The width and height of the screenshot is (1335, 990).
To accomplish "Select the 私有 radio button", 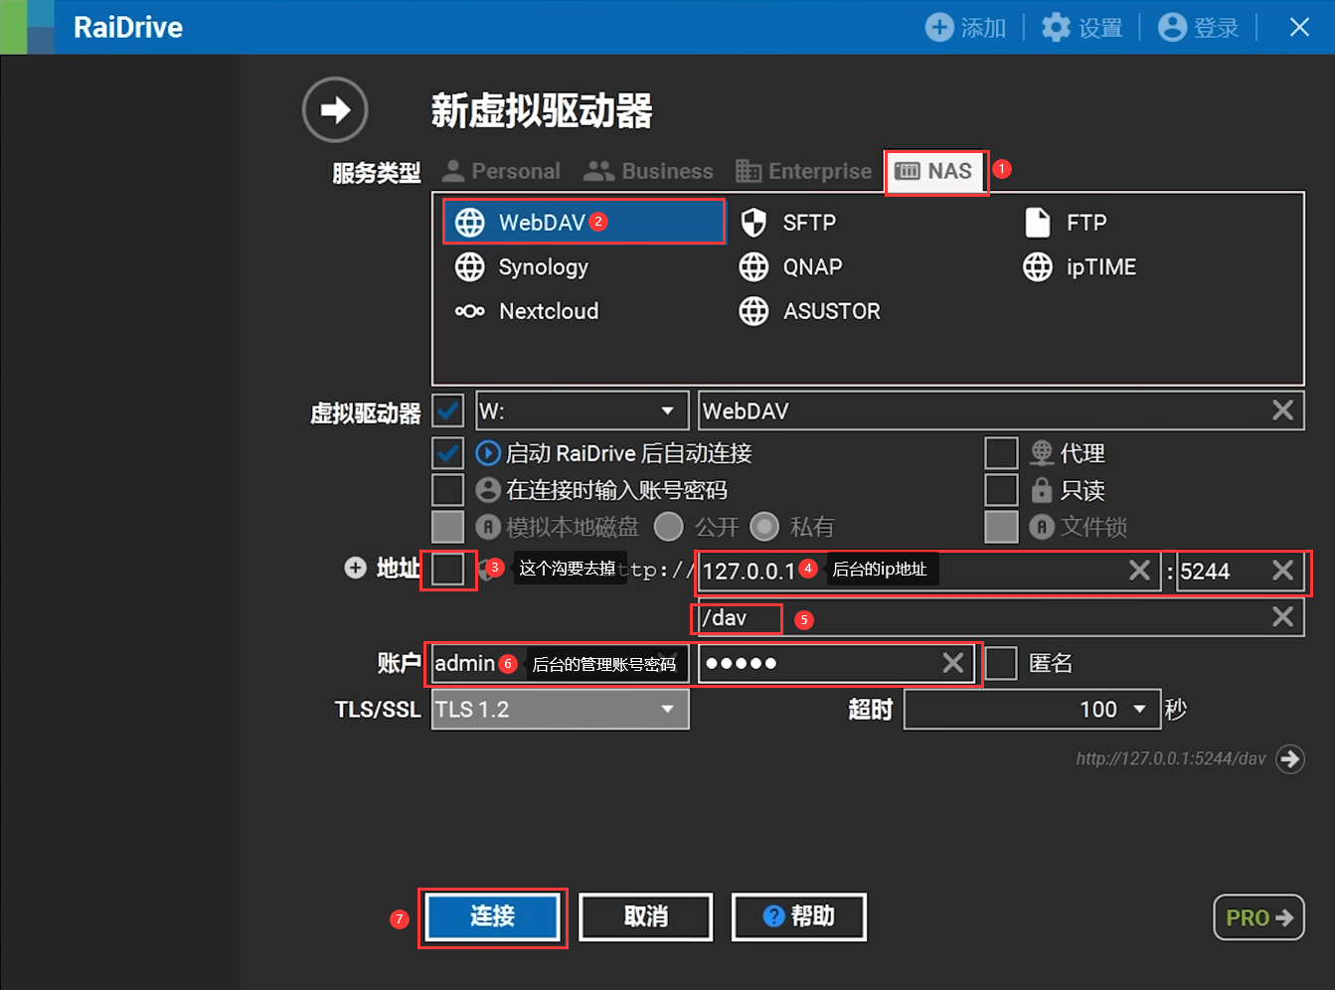I will (764, 527).
